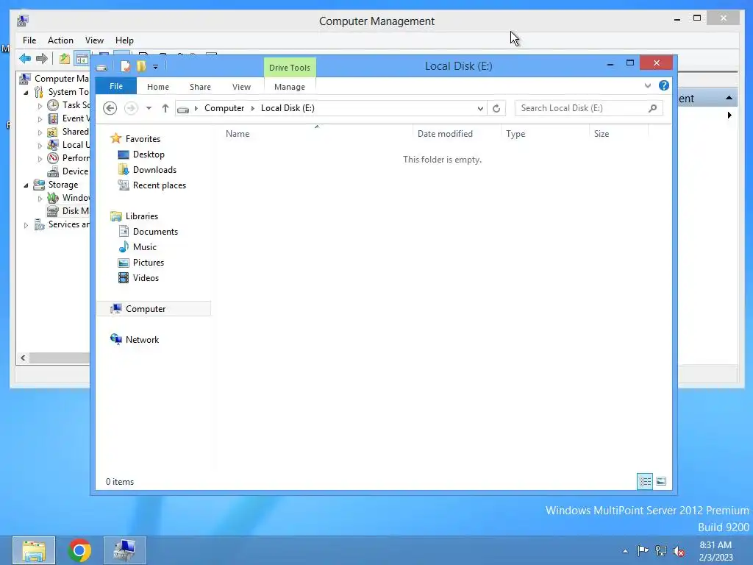
Task: Collapse the Storage tree node
Action: tap(26, 185)
